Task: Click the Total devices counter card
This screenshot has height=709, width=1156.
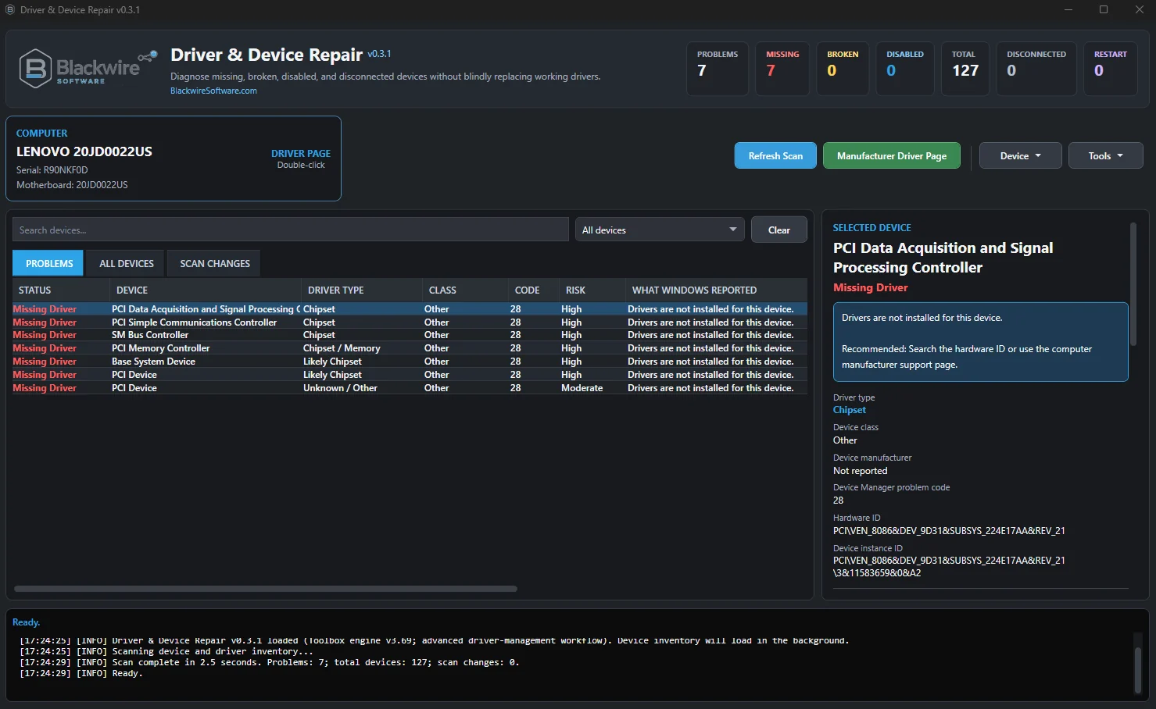Action: [965, 69]
